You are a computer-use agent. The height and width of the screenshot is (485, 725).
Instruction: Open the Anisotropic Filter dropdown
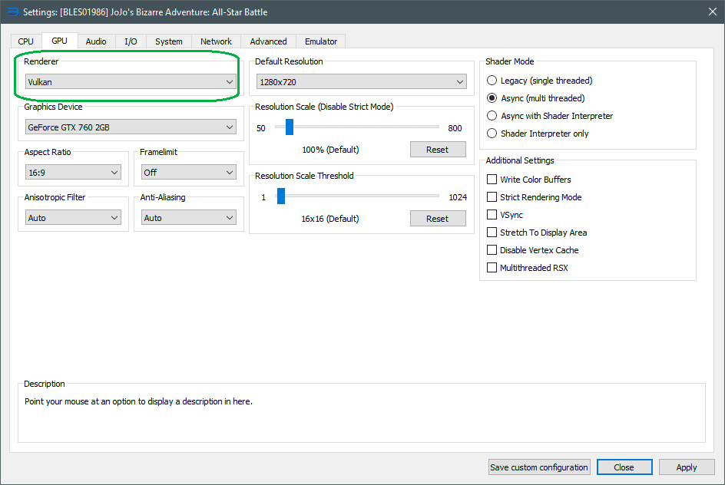coord(73,217)
